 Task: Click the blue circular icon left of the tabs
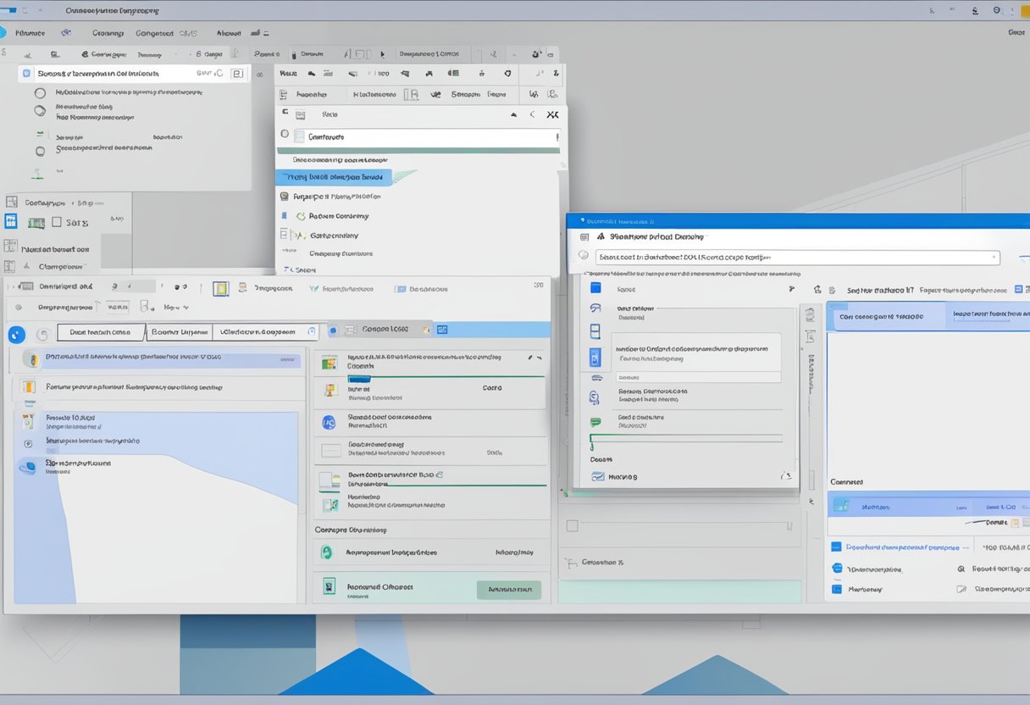tap(16, 335)
